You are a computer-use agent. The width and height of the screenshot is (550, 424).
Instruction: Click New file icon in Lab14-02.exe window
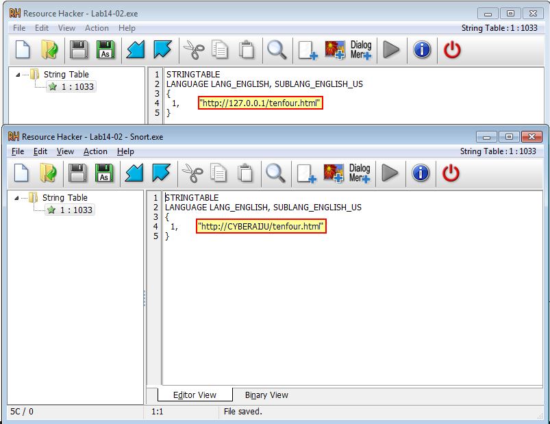(23, 50)
